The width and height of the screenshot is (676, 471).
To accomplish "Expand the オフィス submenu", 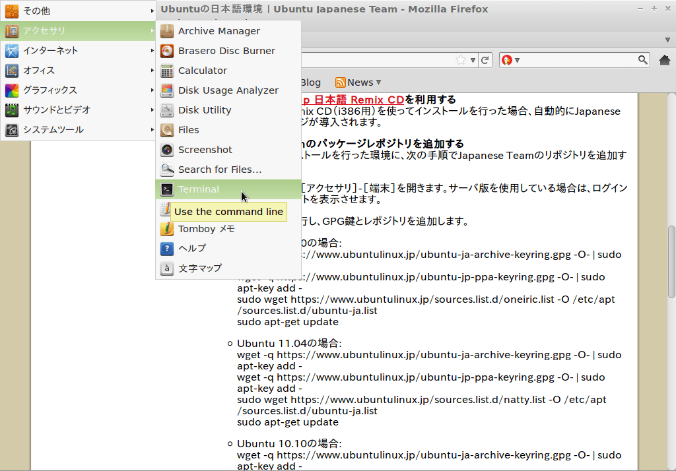I will pos(152,70).
